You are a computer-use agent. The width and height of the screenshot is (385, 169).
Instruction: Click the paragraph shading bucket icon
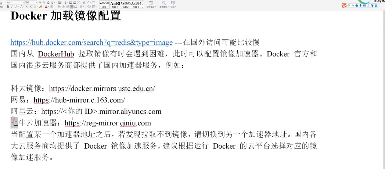[x=88, y=7]
